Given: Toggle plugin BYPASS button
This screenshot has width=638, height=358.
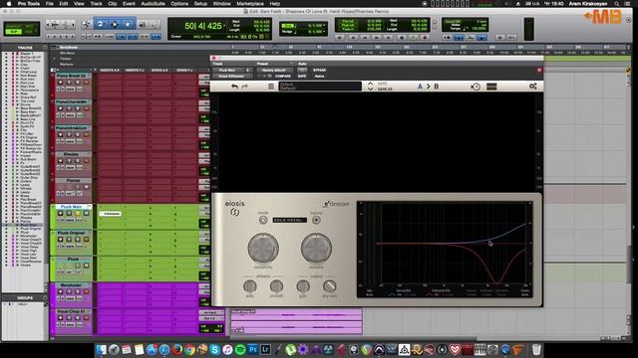Looking at the screenshot, I should pyautogui.click(x=319, y=71).
